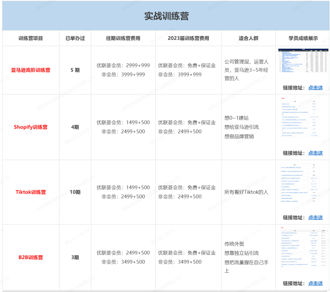The image size is (330, 292).
Task: View the Tiktok训练营 results thumbnail
Action: tap(300, 183)
